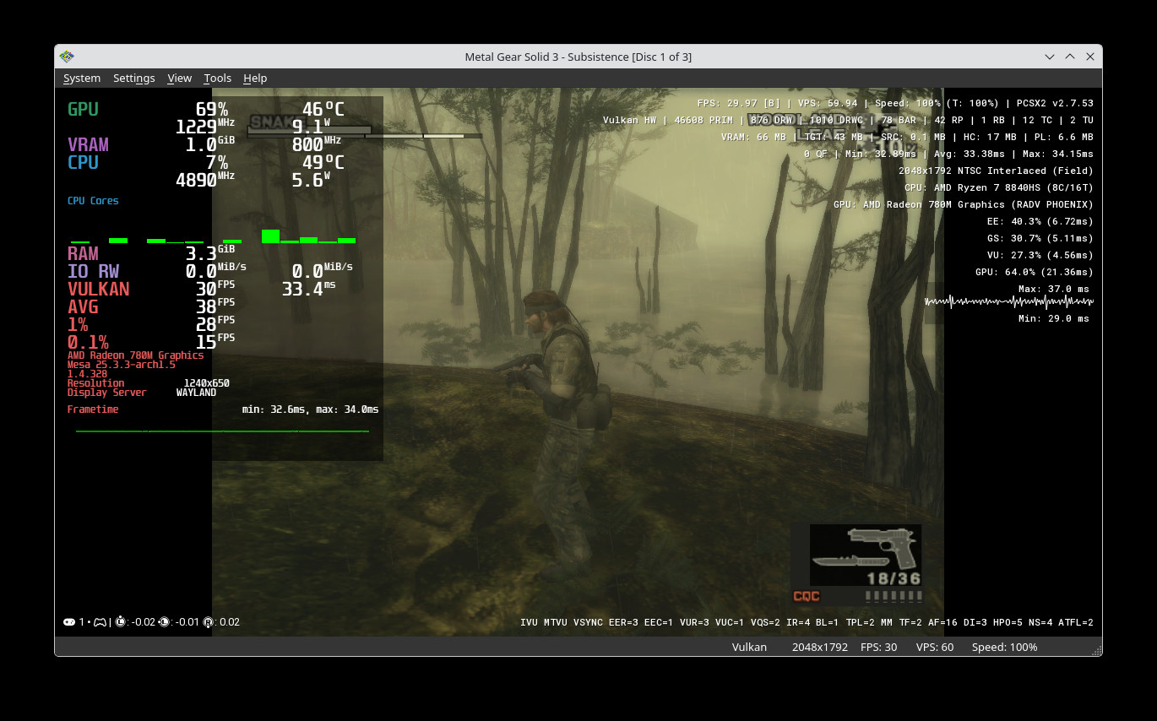
Task: Click "FPS: 30" in the status bar
Action: click(878, 647)
